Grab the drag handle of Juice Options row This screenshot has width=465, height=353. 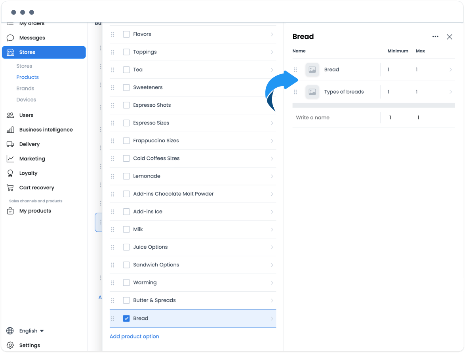(113, 248)
